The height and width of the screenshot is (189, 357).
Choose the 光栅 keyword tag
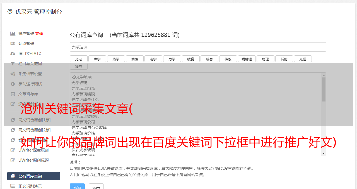(303, 59)
